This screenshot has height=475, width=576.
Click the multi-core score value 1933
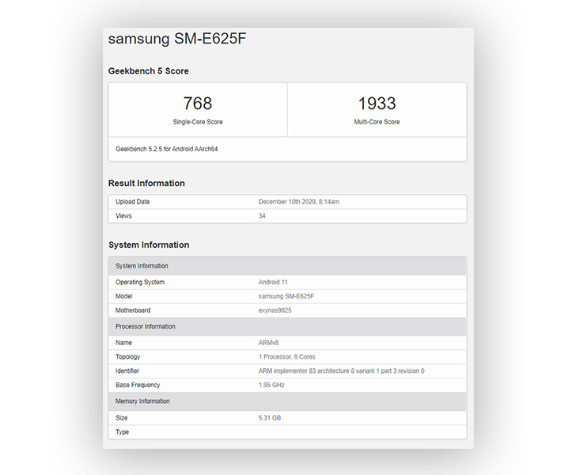(x=377, y=103)
